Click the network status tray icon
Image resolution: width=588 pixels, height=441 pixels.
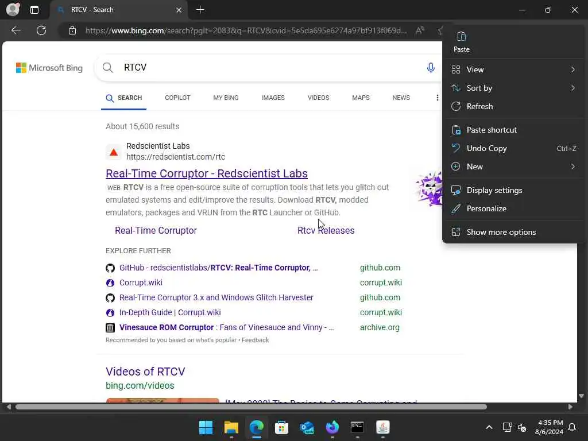pos(507,427)
